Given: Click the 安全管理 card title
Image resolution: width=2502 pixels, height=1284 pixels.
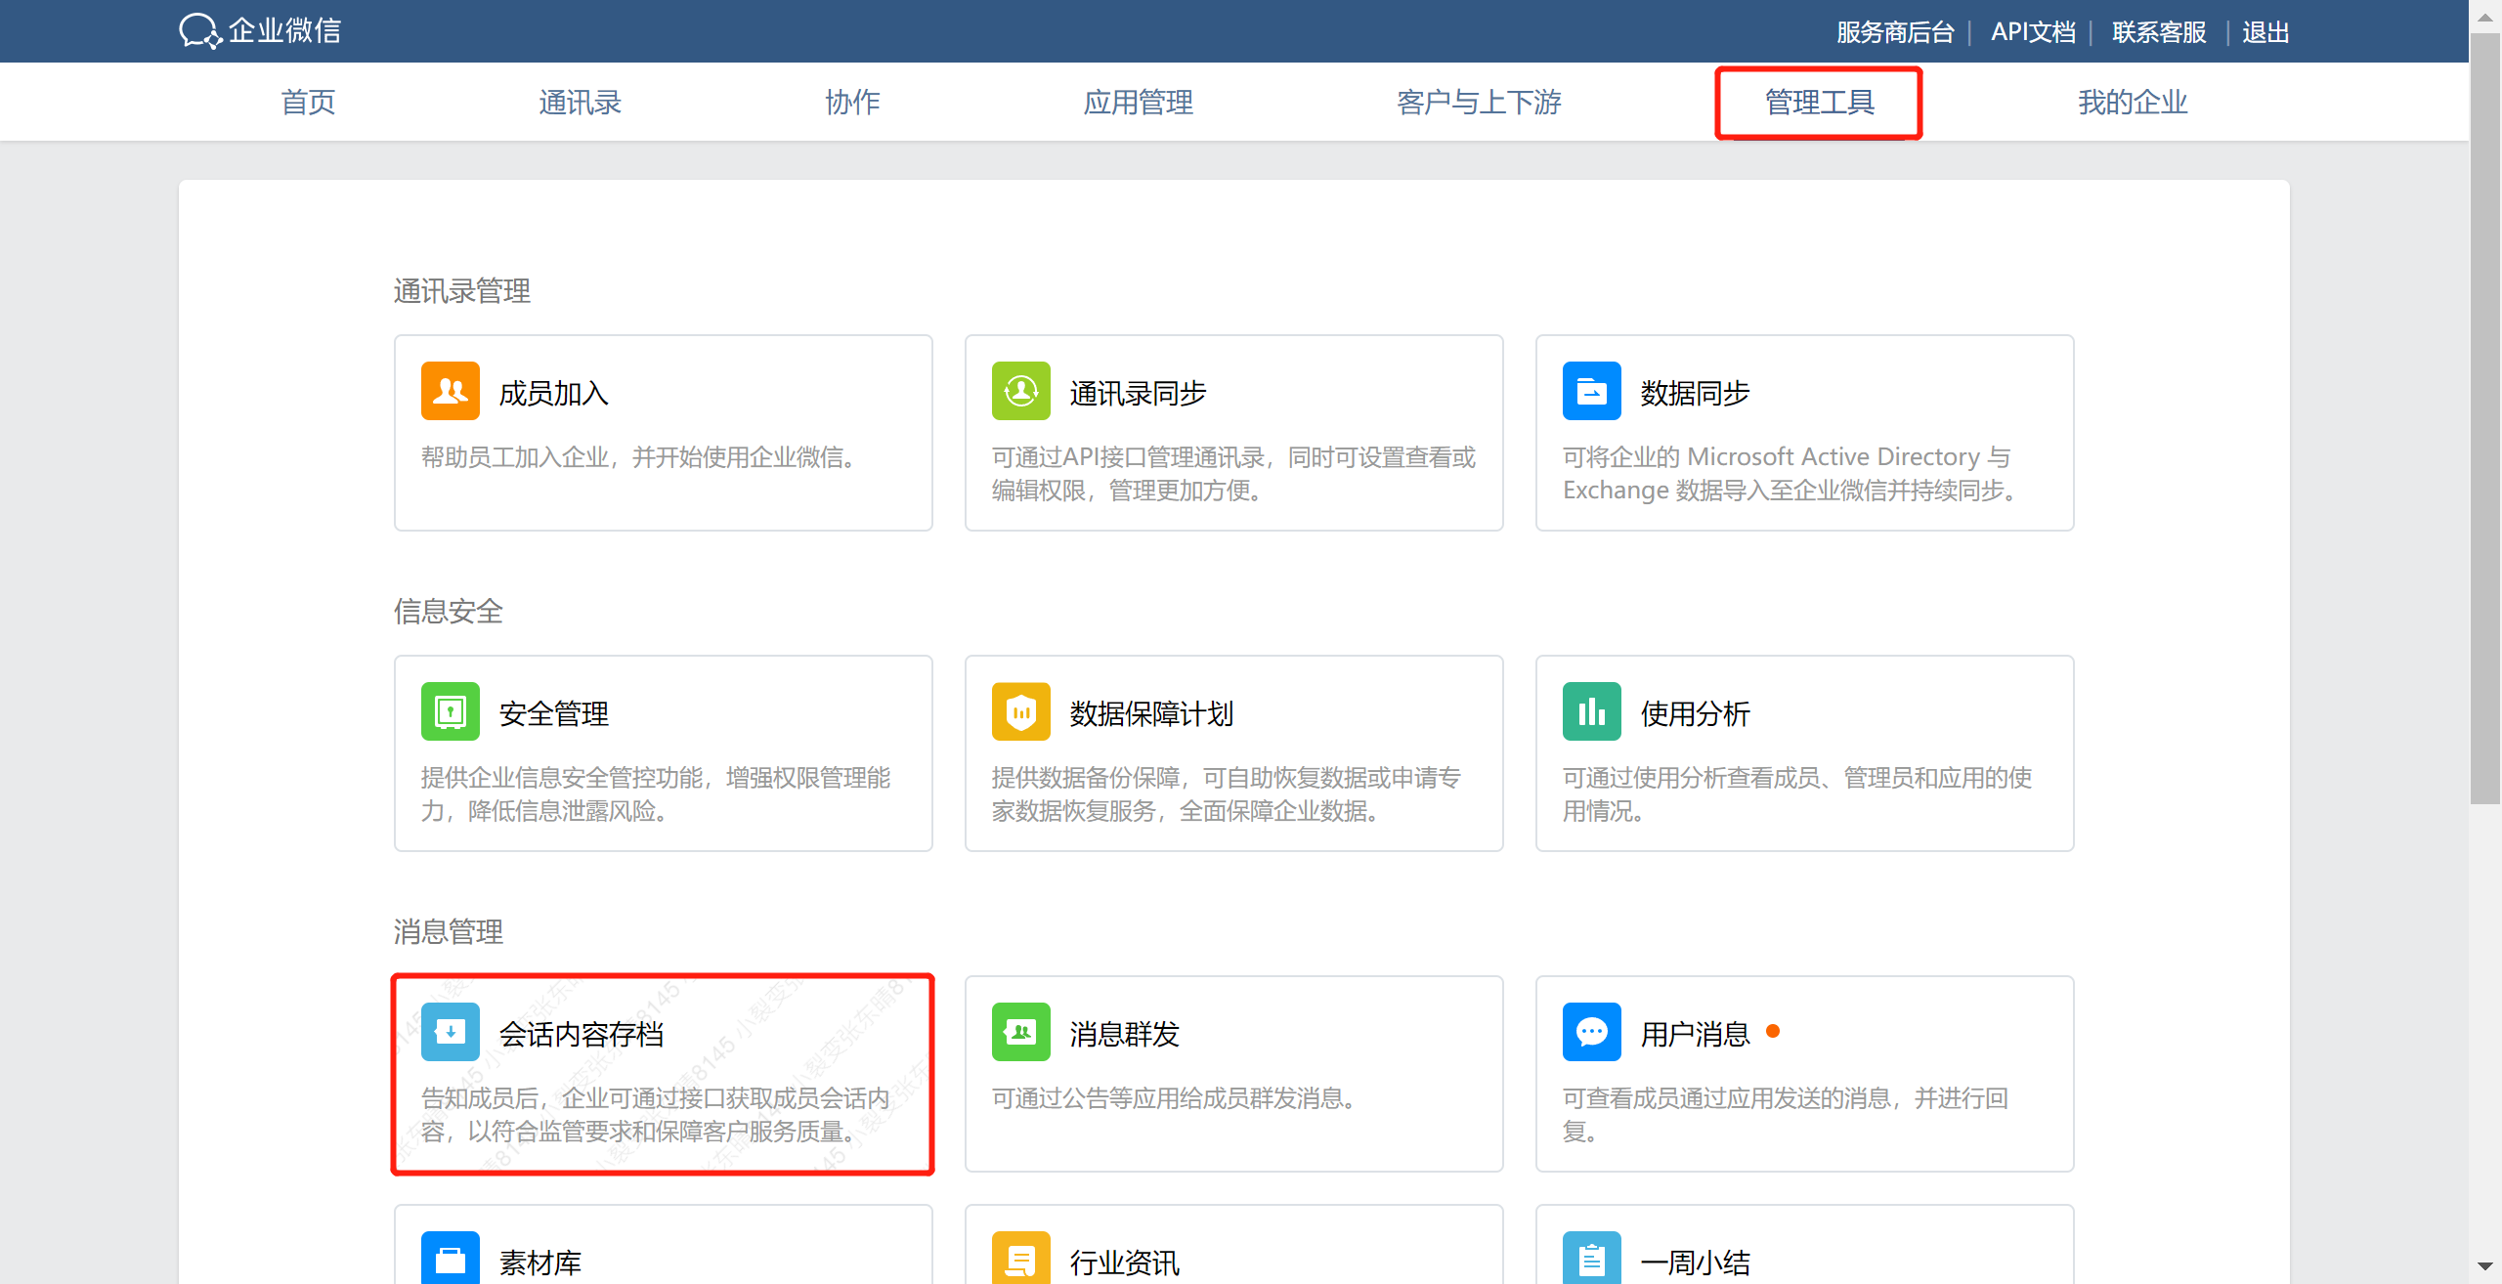Looking at the screenshot, I should [x=554, y=713].
